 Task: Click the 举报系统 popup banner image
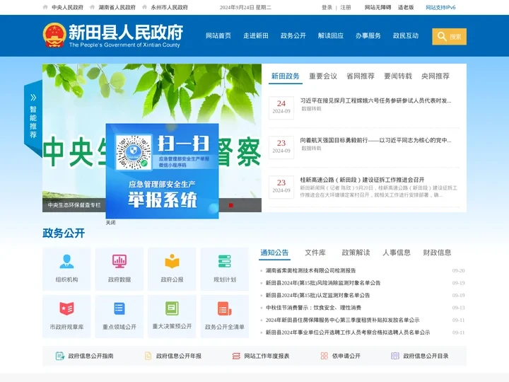163,171
